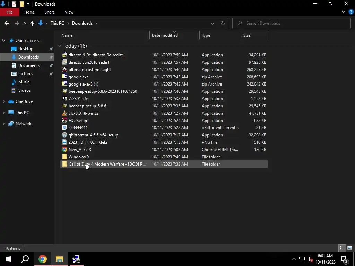Go up one level with up arrow

(x=32, y=23)
